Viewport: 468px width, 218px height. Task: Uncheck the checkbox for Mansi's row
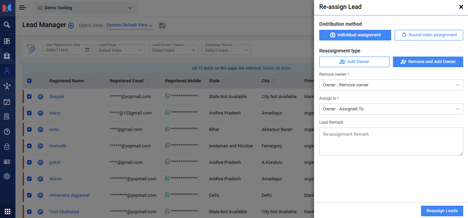click(29, 179)
